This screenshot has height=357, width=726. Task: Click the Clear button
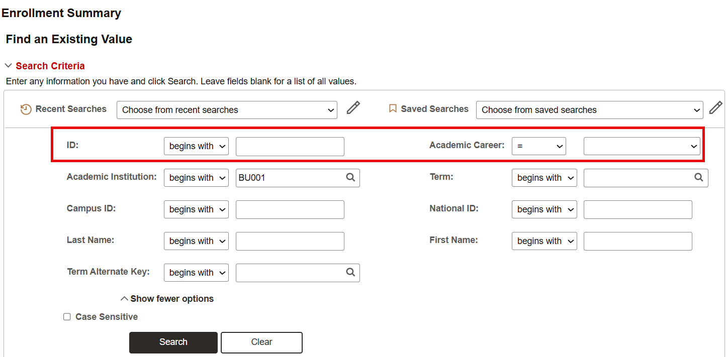click(261, 342)
